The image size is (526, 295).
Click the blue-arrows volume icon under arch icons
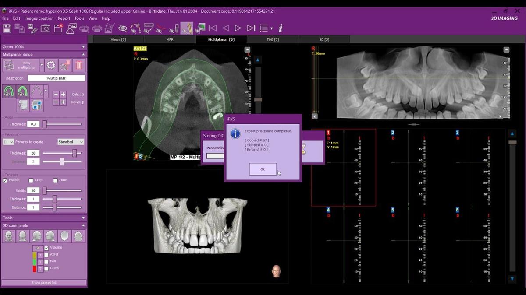pyautogui.click(x=37, y=105)
